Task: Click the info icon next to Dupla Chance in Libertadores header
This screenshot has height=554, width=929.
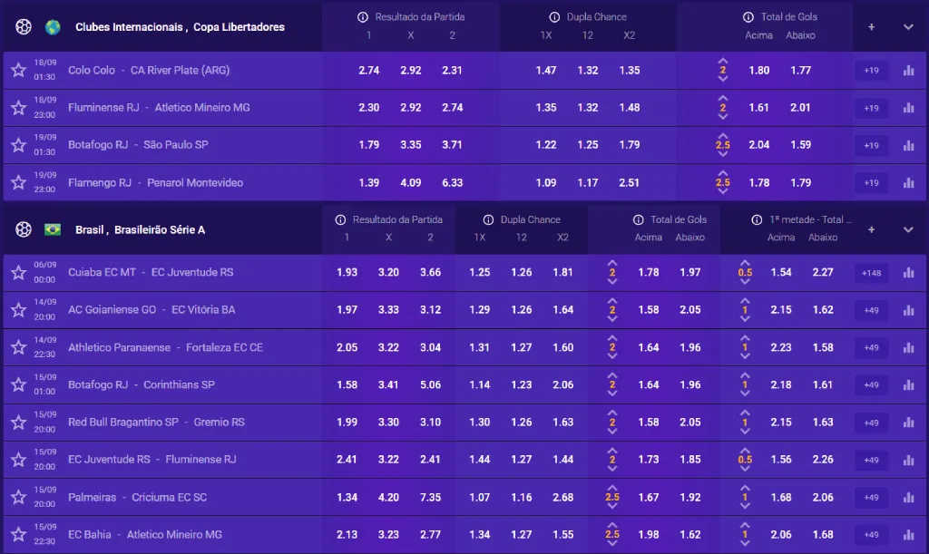Action: [554, 17]
